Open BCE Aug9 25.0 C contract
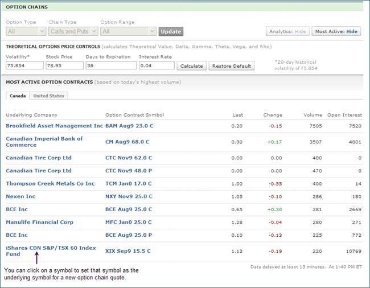Screen dimensions: 370x288 (129, 209)
